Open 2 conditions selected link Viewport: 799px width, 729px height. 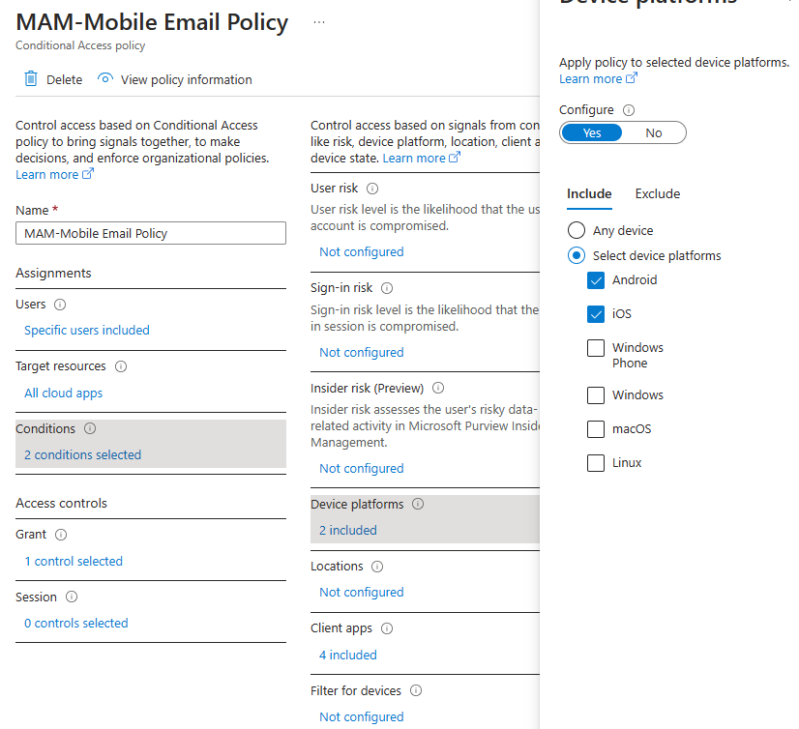coord(83,454)
